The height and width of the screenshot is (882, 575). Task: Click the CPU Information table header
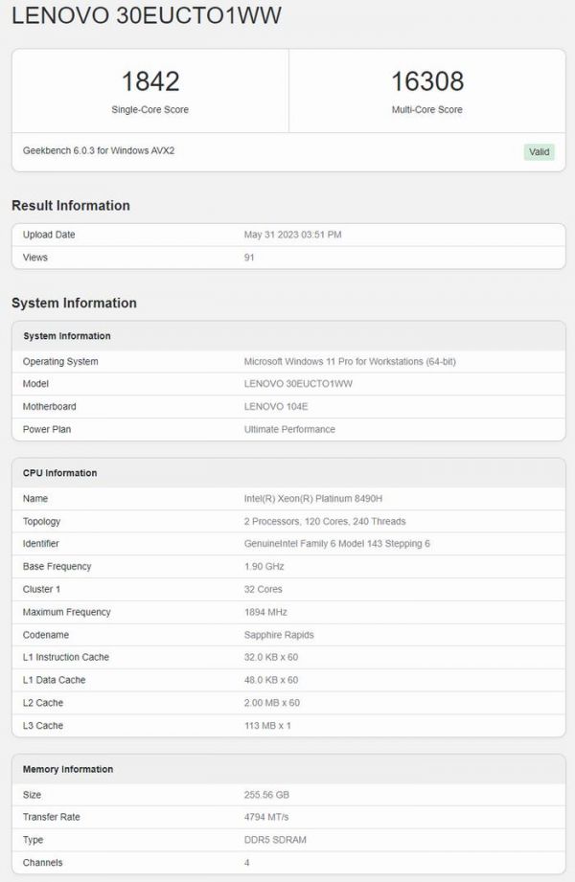(60, 473)
